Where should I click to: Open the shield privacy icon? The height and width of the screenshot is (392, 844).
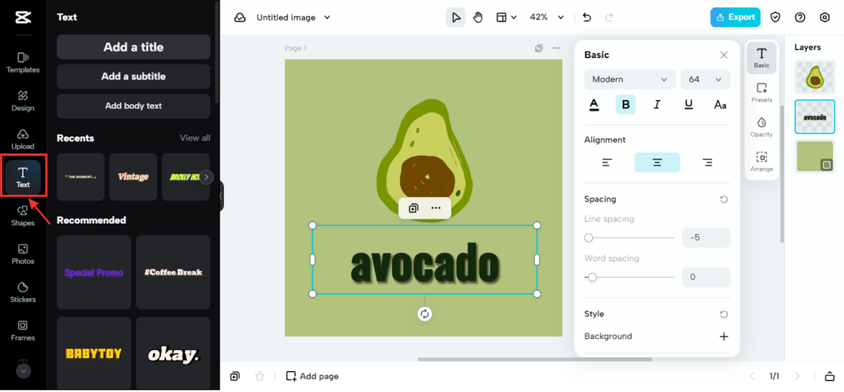(x=775, y=18)
